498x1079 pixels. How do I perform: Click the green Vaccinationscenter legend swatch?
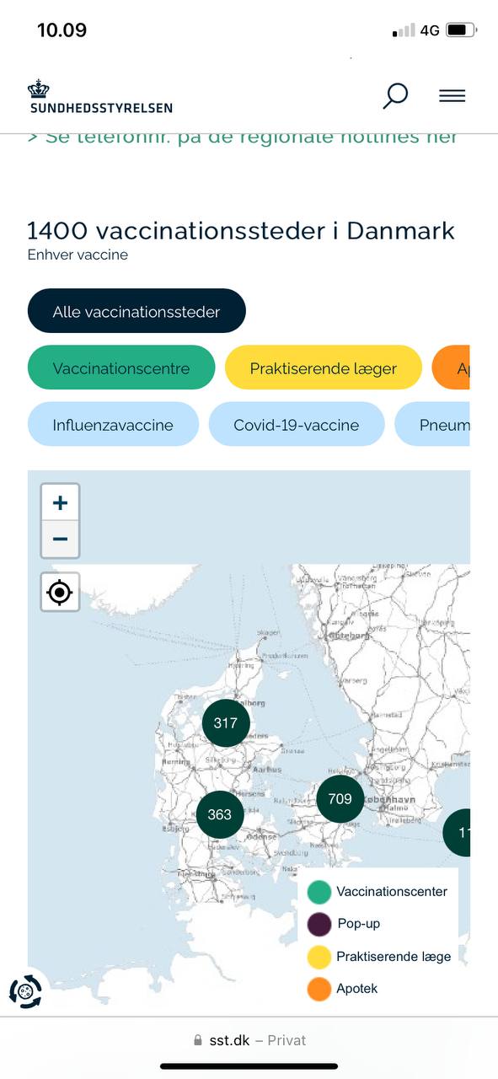click(x=319, y=892)
